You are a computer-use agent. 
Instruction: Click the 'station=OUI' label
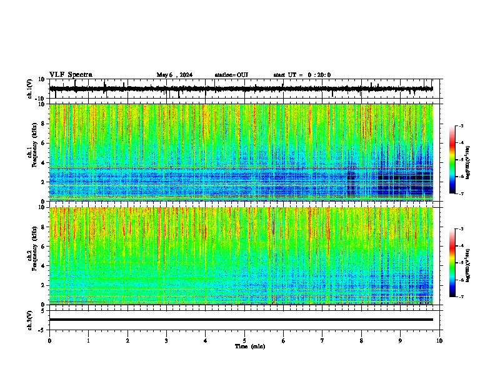231,75
